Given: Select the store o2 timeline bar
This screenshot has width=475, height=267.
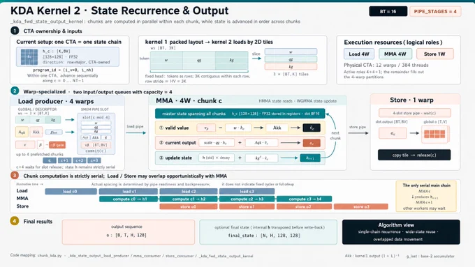Looking at the screenshot, I should click(304, 207).
